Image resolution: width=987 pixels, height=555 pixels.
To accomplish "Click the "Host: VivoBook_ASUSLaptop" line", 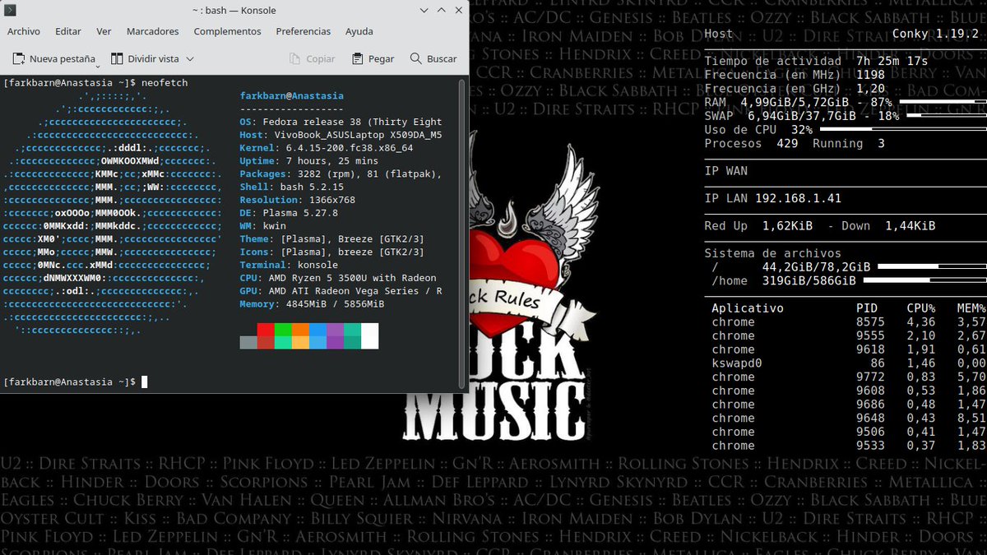I will [341, 135].
